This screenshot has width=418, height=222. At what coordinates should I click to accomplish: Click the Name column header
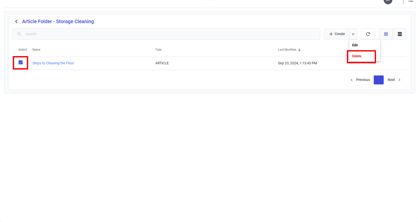coord(36,50)
